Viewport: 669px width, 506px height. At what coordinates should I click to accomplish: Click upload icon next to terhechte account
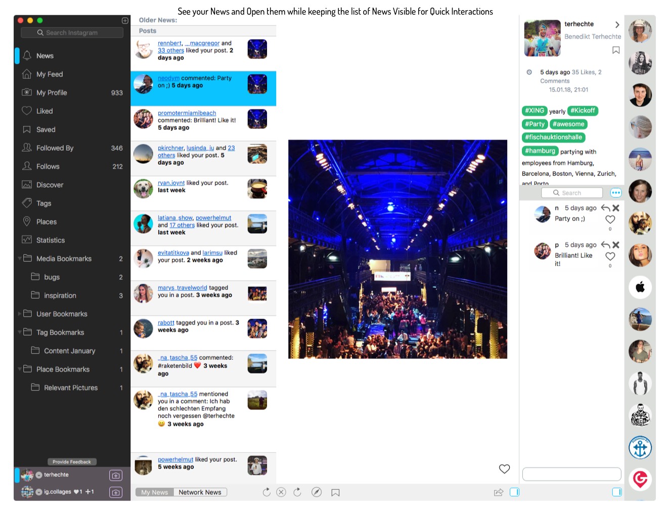pos(116,476)
